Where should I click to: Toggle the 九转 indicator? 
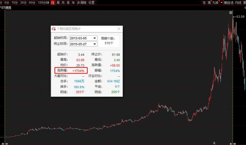(215, 3)
